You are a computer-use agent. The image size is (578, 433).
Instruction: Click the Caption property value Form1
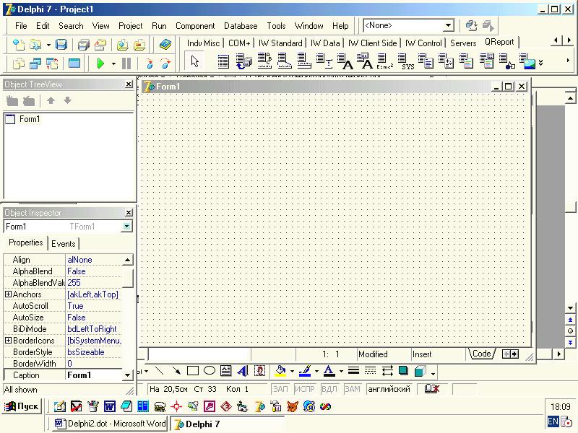tap(94, 375)
